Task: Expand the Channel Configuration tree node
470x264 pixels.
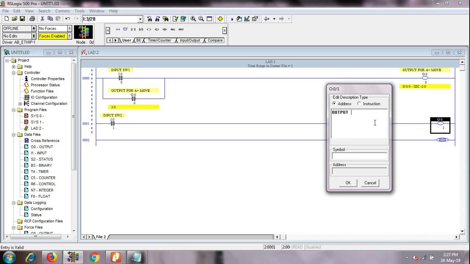Action: (20, 104)
